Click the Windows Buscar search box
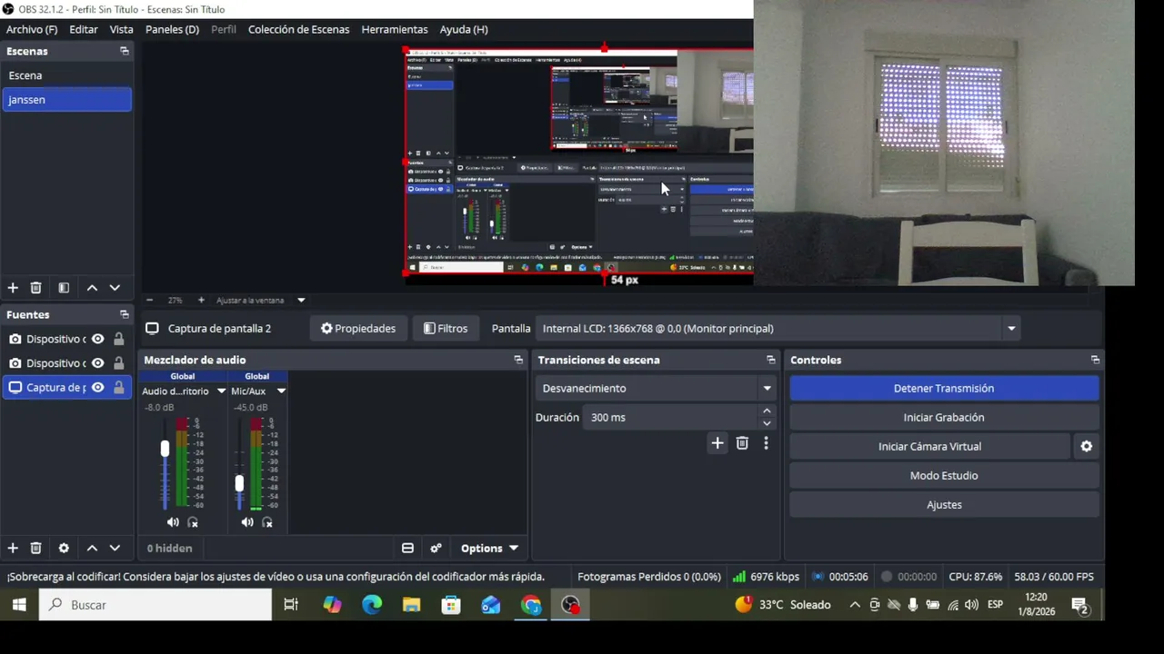1164x654 pixels. pos(156,605)
